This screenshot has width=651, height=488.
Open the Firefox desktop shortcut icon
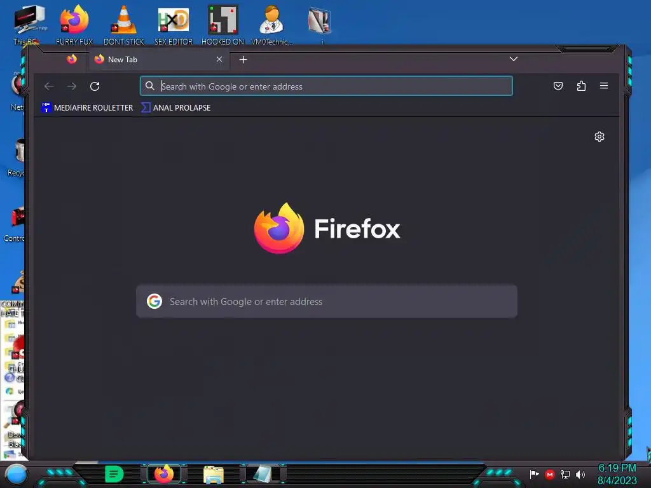[74, 24]
